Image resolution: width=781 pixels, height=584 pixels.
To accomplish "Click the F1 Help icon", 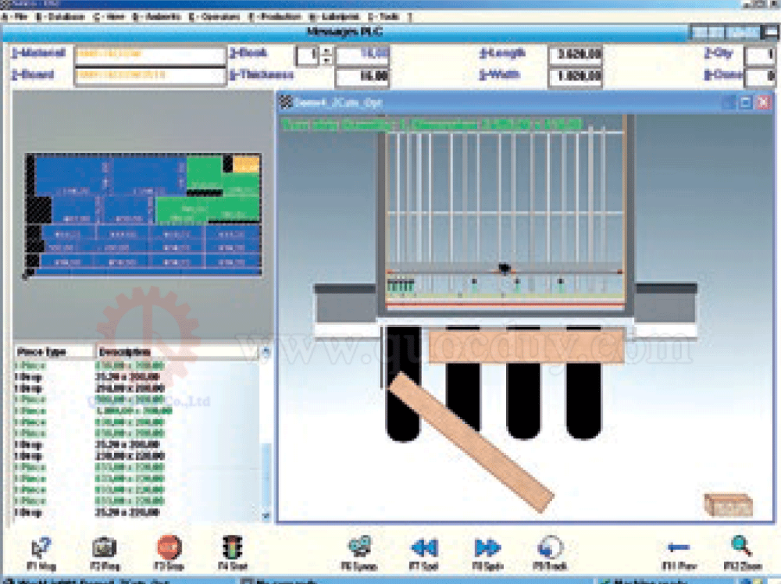I will (40, 547).
